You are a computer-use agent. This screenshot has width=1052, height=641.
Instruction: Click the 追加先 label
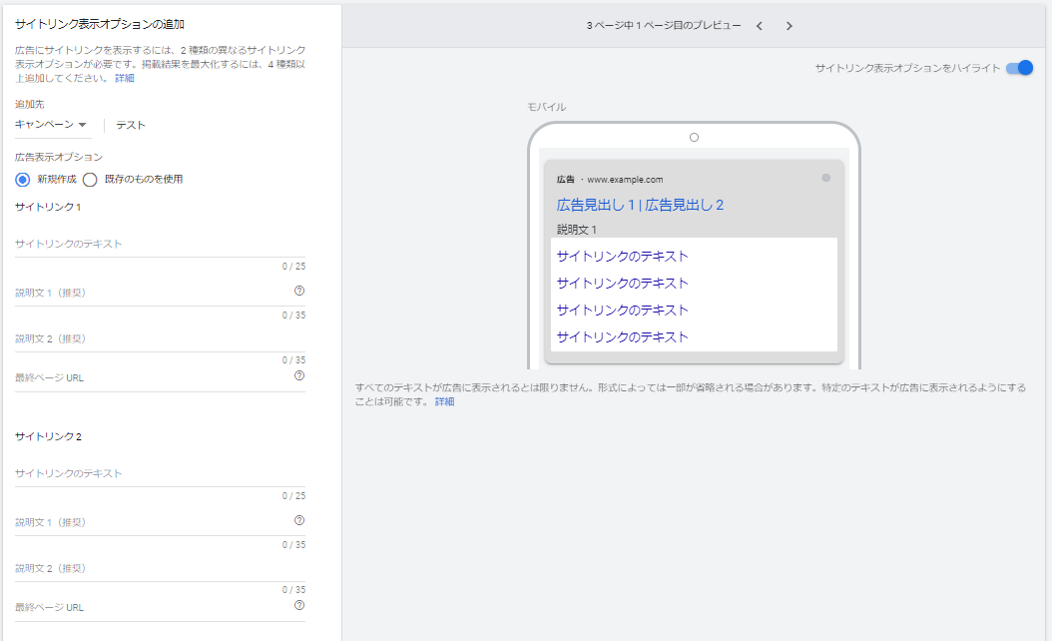point(30,104)
